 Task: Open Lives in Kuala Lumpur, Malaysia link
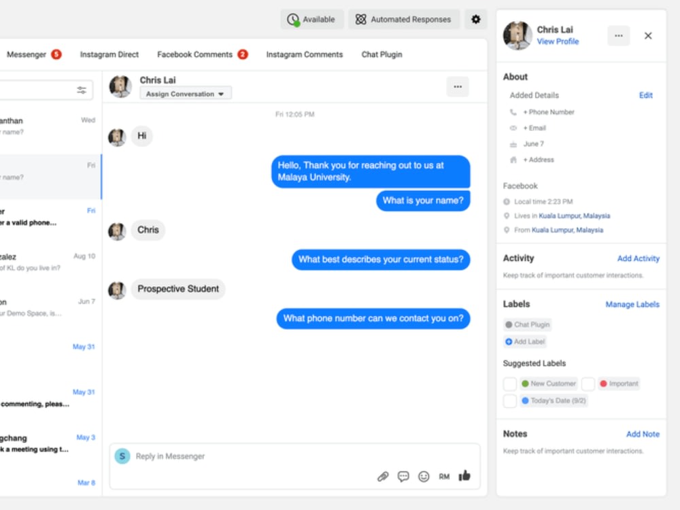(574, 216)
